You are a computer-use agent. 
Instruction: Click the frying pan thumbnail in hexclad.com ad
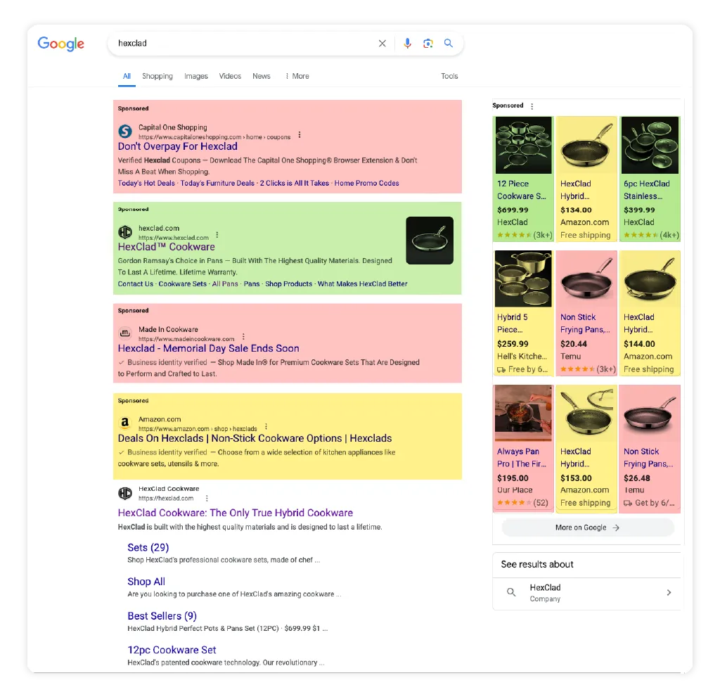coord(430,241)
